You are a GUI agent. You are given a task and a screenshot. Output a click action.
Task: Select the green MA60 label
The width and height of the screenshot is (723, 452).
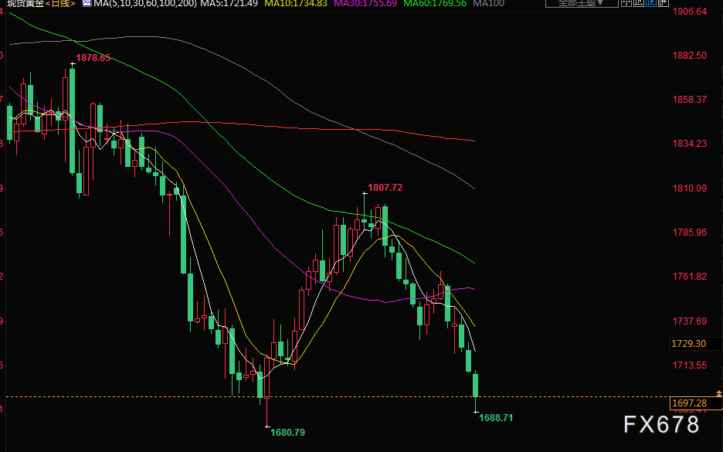tap(435, 4)
